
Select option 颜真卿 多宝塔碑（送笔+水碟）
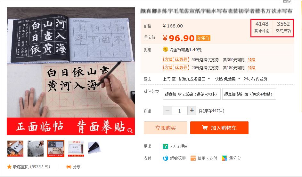click(192, 94)
